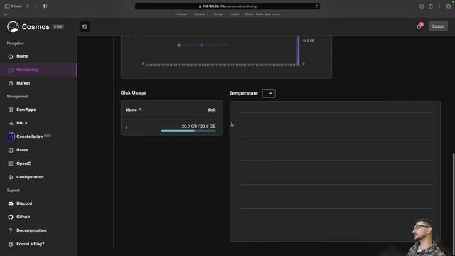Expand the Docker bookmarks folder

(x=220, y=14)
